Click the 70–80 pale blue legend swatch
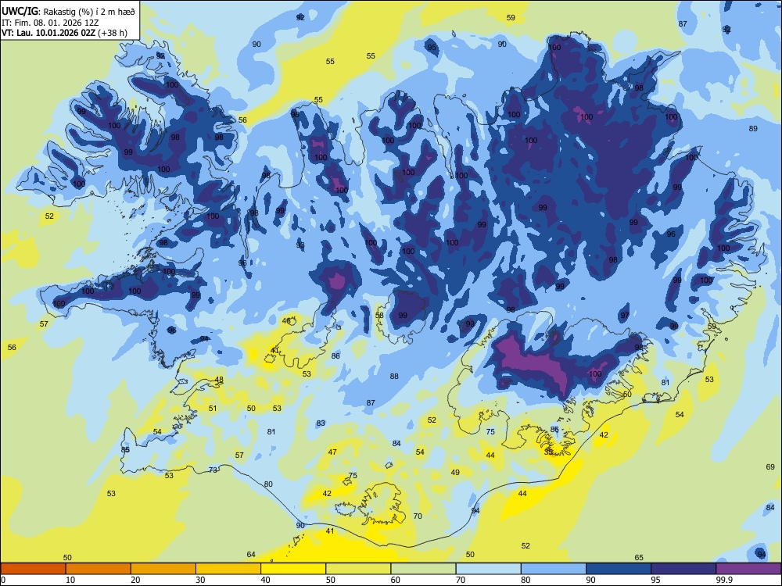 click(x=488, y=569)
